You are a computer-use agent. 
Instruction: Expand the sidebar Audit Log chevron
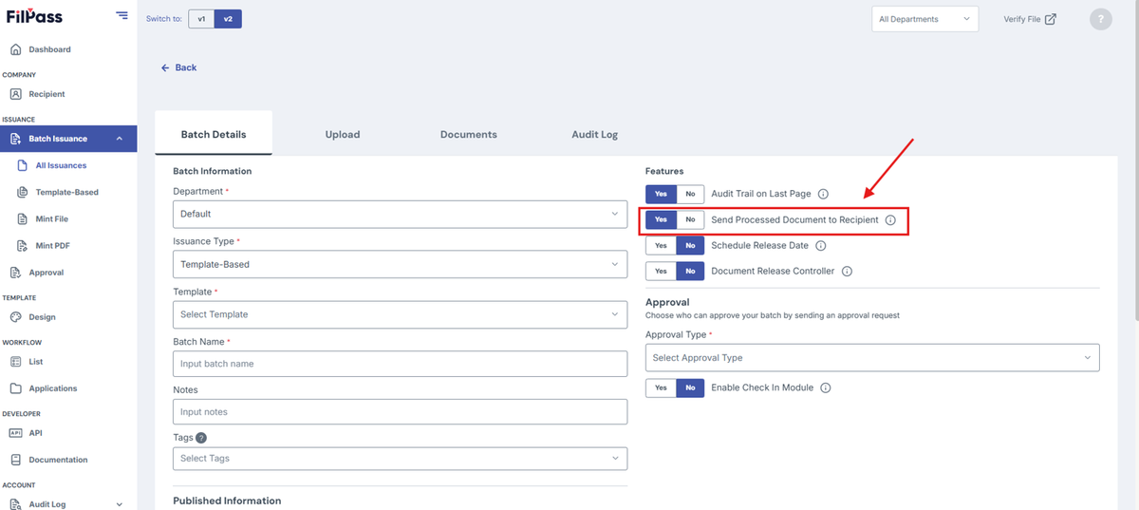point(120,504)
